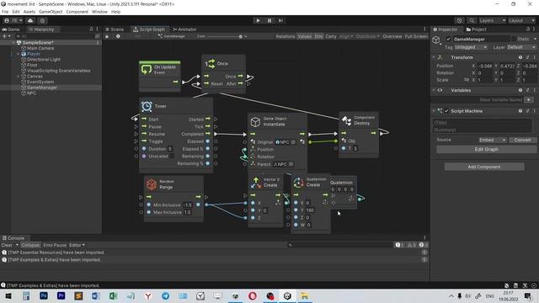Switch to the Animator tab

point(185,29)
